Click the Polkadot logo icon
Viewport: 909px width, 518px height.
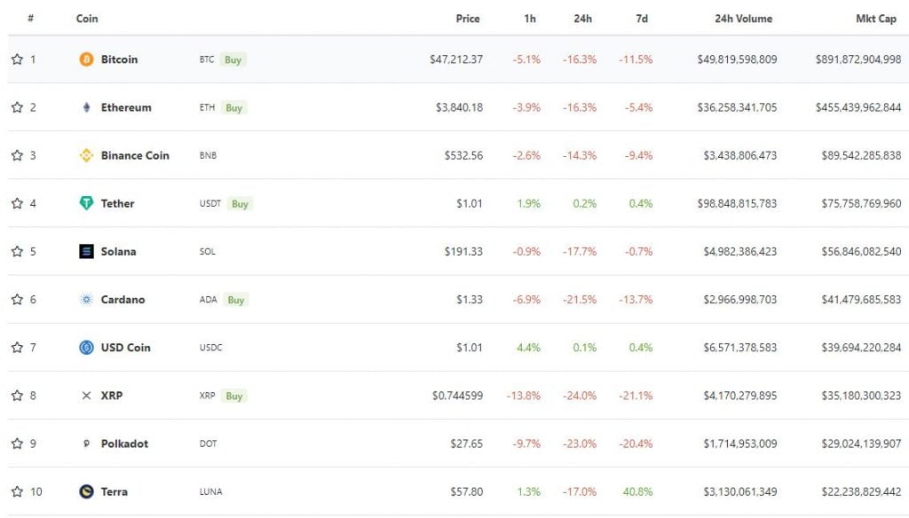pyautogui.click(x=86, y=443)
